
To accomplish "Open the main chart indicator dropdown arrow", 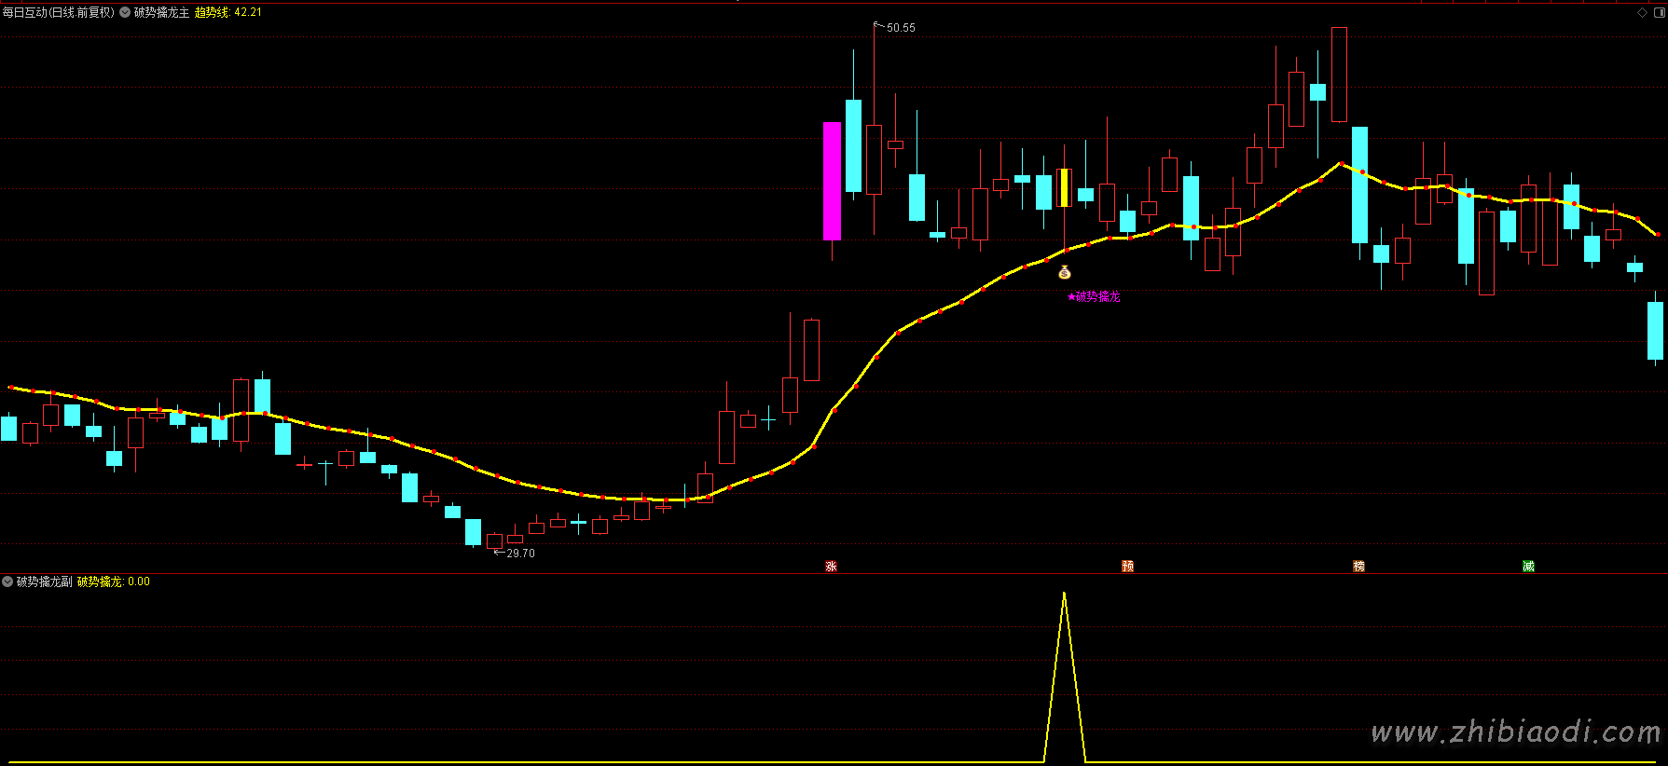I will pyautogui.click(x=125, y=12).
